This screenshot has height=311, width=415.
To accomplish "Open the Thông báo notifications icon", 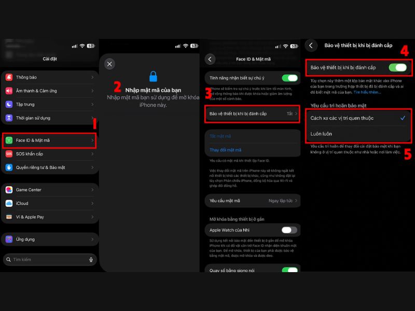I will pos(9,77).
